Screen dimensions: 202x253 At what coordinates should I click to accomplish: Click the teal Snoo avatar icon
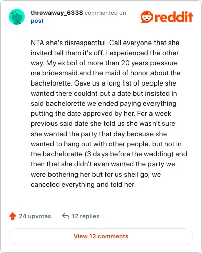(x=17, y=17)
